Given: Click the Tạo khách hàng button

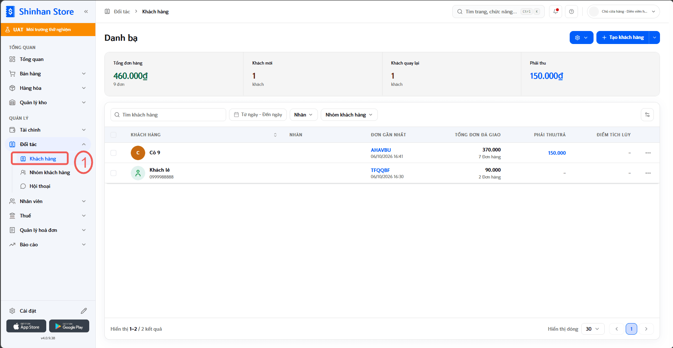Looking at the screenshot, I should click(623, 38).
